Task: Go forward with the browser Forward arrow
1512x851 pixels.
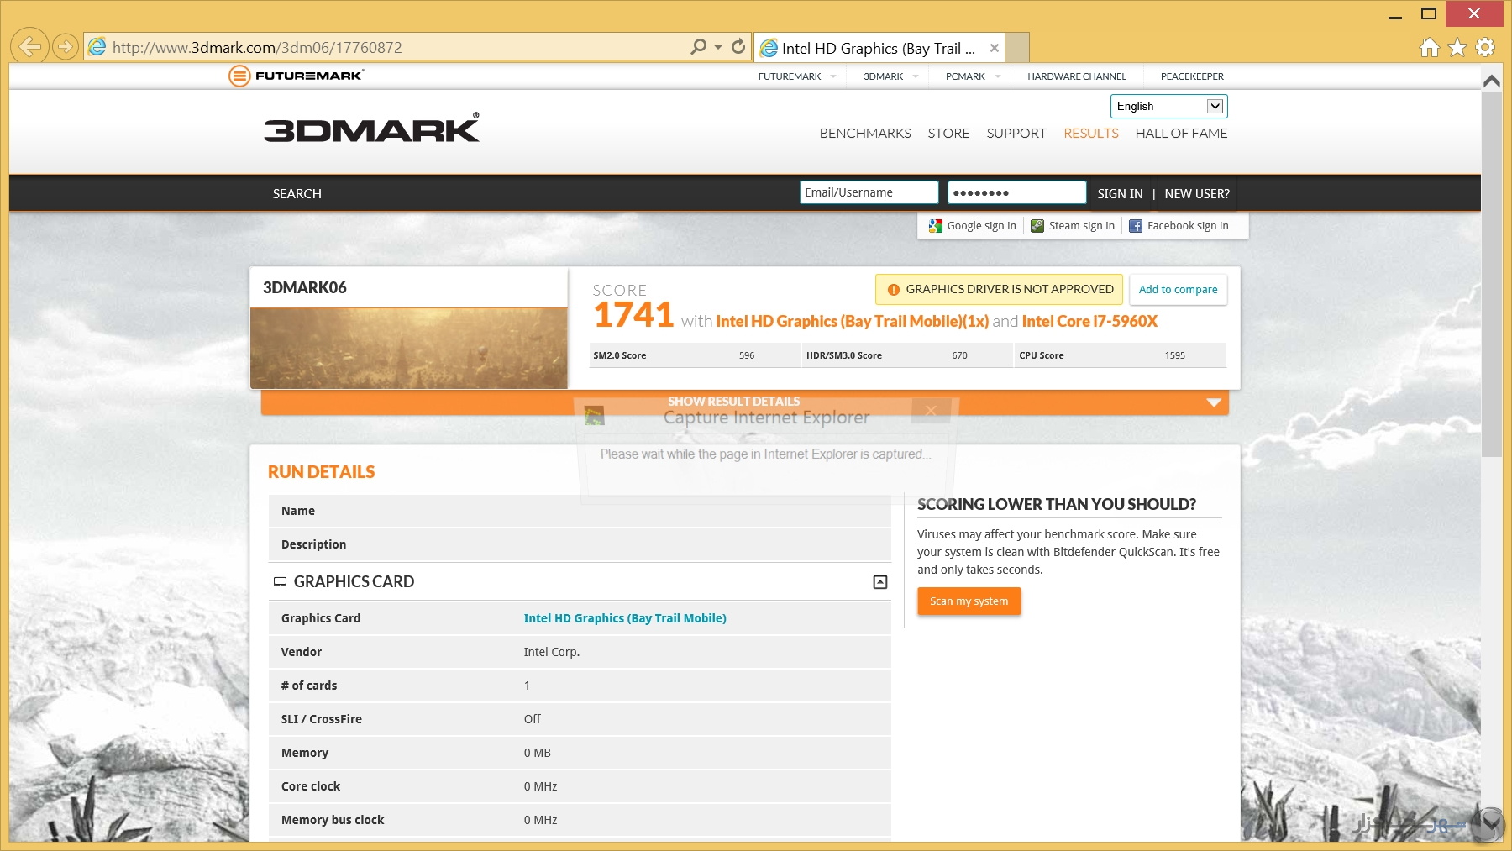Action: click(x=66, y=46)
